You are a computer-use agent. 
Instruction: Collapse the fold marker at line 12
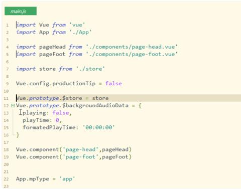coord(13,106)
